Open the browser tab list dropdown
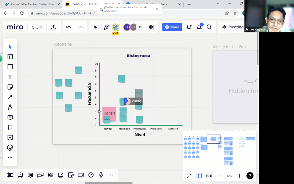This screenshot has height=184, width=294. (x=218, y=4)
